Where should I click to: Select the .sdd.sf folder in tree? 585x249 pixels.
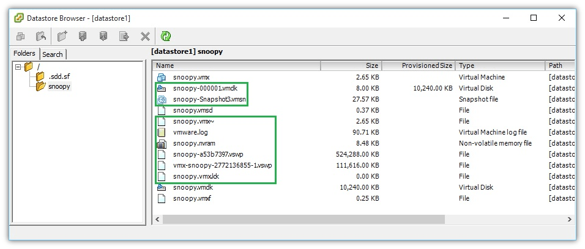(x=59, y=77)
